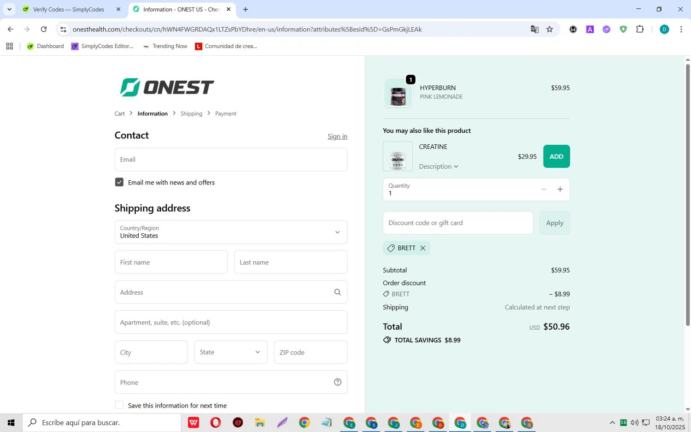The width and height of the screenshot is (691, 432).
Task: Open the volume control in system tray
Action: coord(634,422)
